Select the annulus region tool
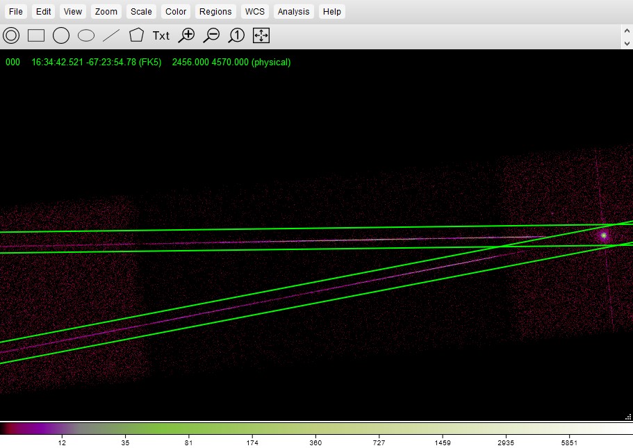The height and width of the screenshot is (448, 633). pyautogui.click(x=11, y=35)
